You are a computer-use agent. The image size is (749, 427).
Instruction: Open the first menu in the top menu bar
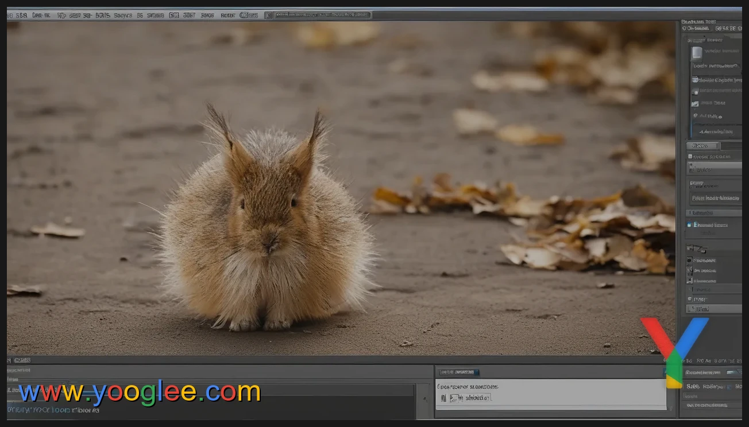click(x=10, y=14)
